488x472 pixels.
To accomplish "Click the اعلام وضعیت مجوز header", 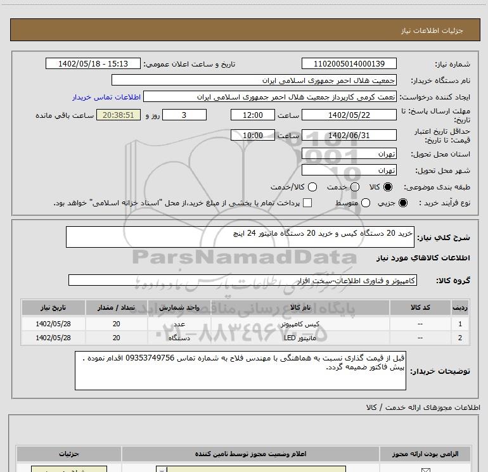I will pyautogui.click(x=250, y=454).
